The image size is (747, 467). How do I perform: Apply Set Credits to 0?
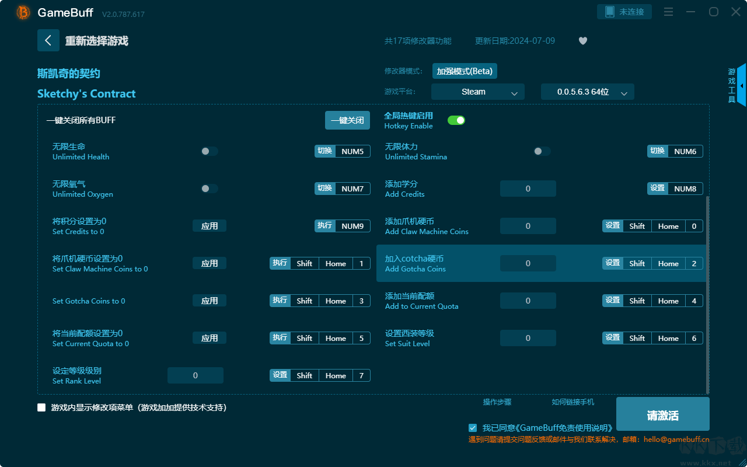tap(209, 226)
